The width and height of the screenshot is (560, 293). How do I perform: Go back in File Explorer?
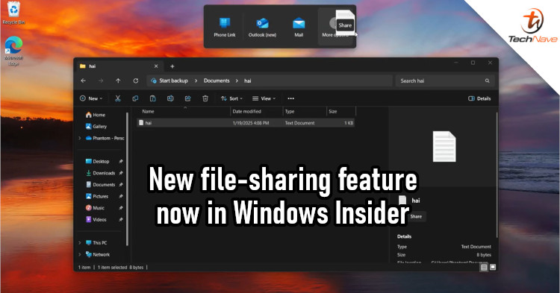83,81
